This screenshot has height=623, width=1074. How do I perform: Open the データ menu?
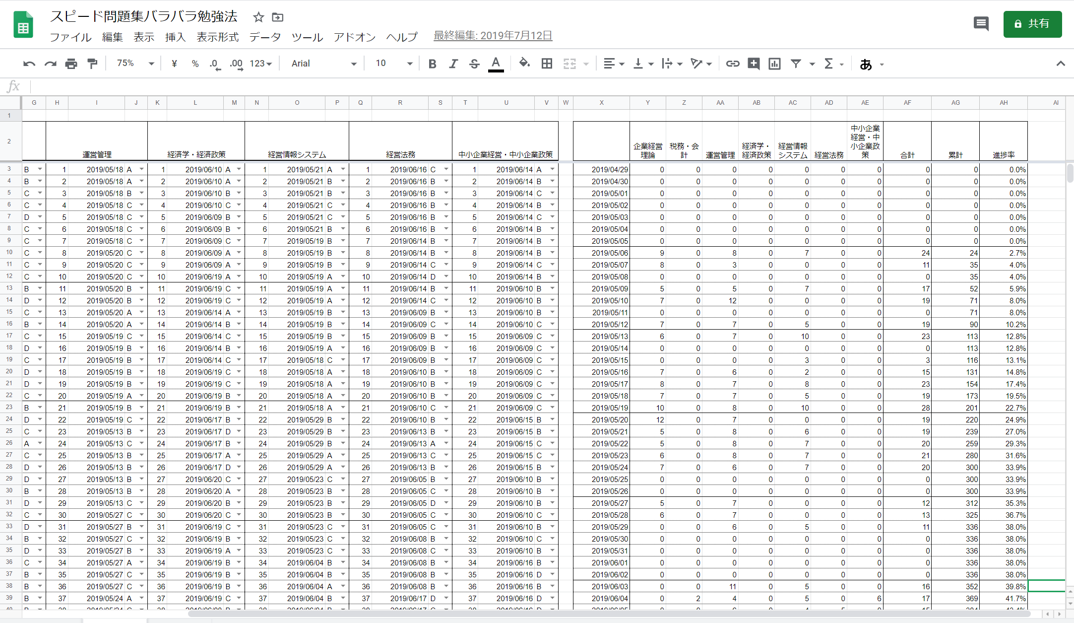pyautogui.click(x=265, y=37)
